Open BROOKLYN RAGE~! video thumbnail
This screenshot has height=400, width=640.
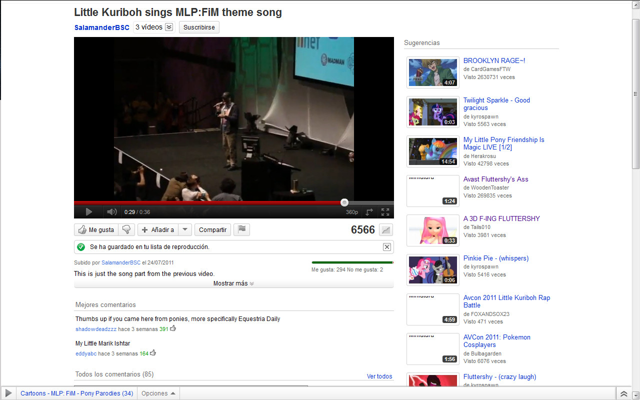[433, 72]
